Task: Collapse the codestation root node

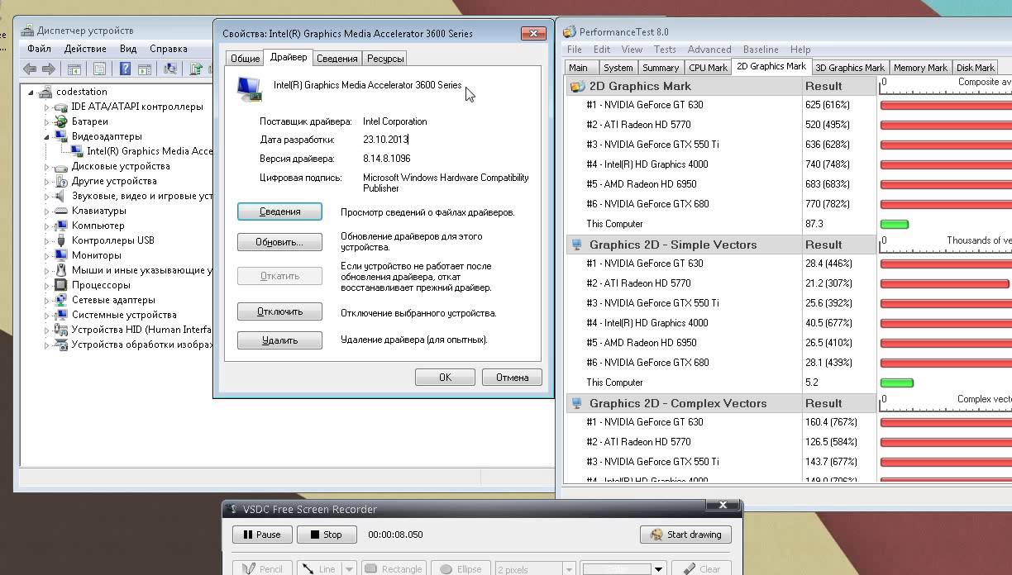Action: (32, 92)
